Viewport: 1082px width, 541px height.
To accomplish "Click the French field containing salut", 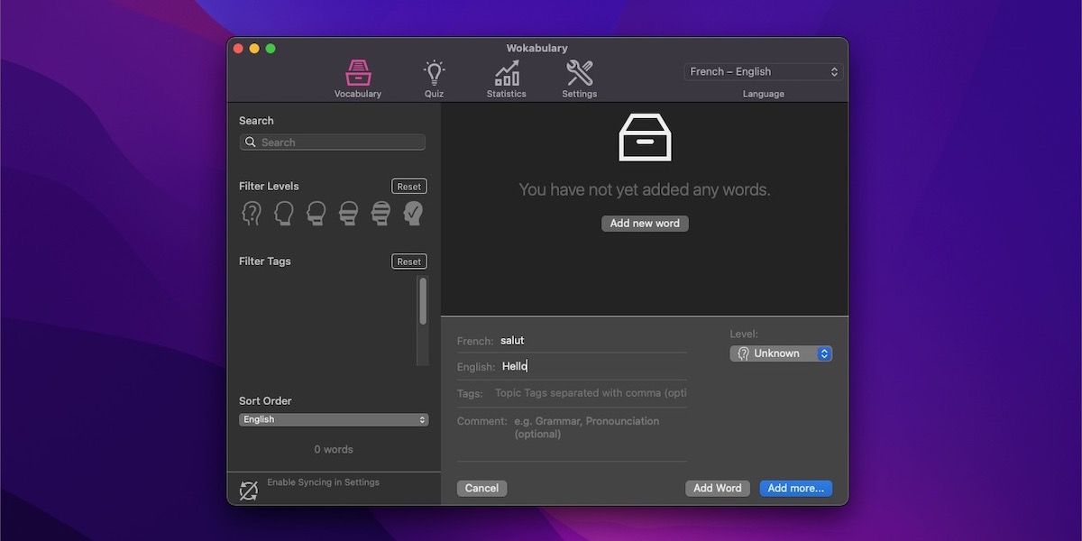I will (593, 341).
